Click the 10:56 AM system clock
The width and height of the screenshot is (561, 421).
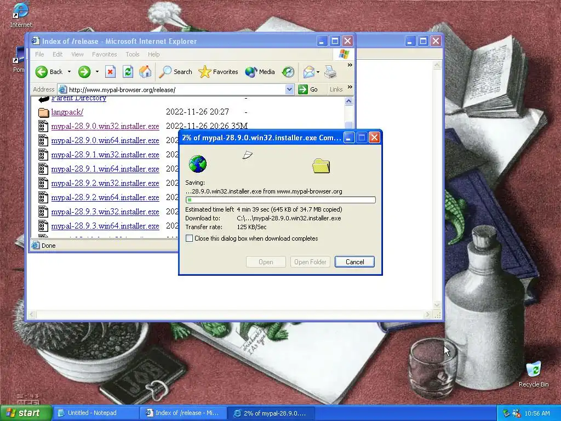click(x=537, y=413)
